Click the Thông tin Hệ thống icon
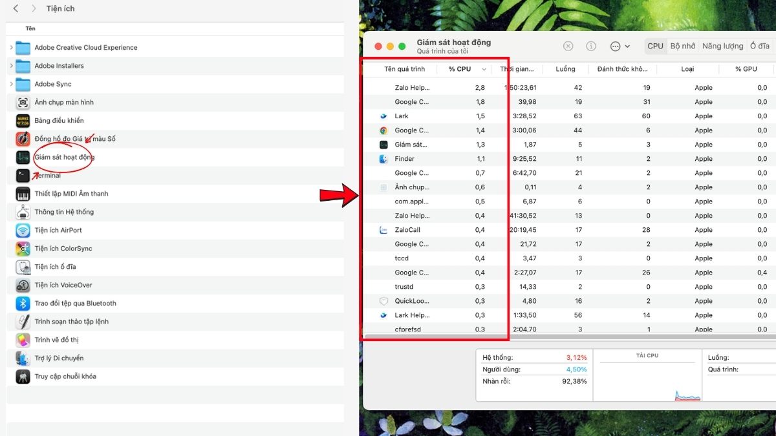 [x=23, y=212]
